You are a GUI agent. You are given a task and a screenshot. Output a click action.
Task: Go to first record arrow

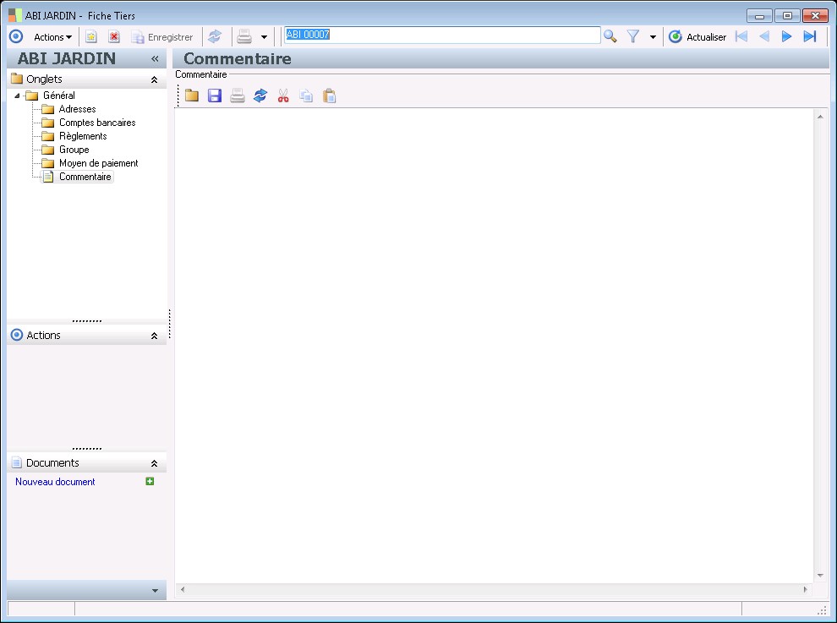pyautogui.click(x=741, y=36)
